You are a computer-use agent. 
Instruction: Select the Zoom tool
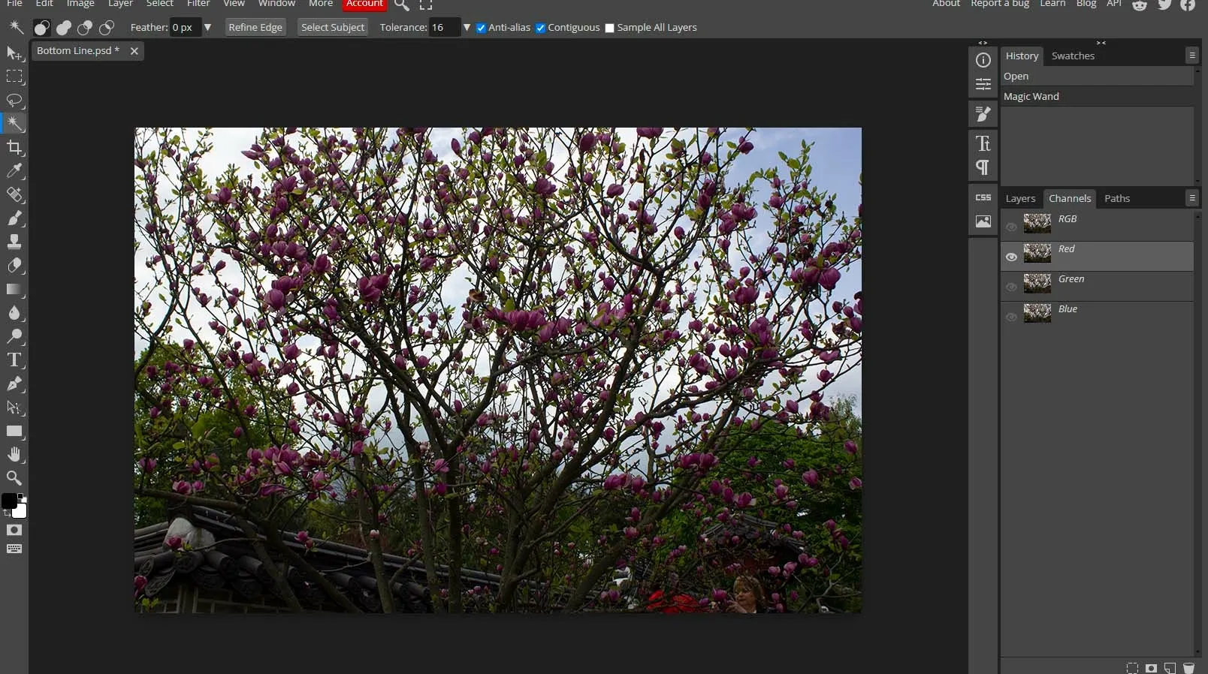[x=14, y=478]
